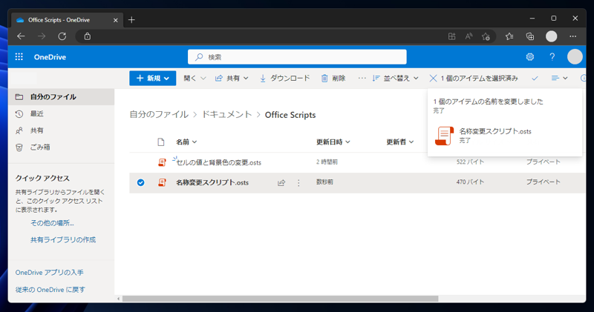This screenshot has width=594, height=312.
Task: Click 522 バイト size cell
Action: pos(470,162)
